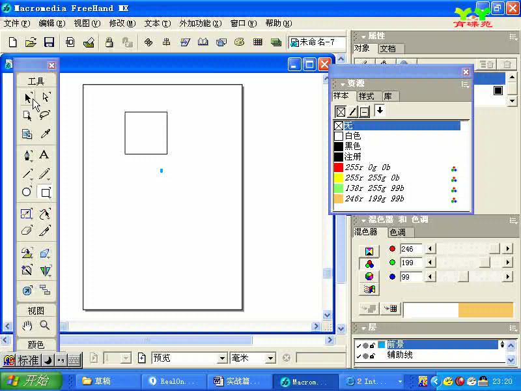521x391 pixels.
Task: Select the 白色 swatch row
Action: [x=397, y=136]
